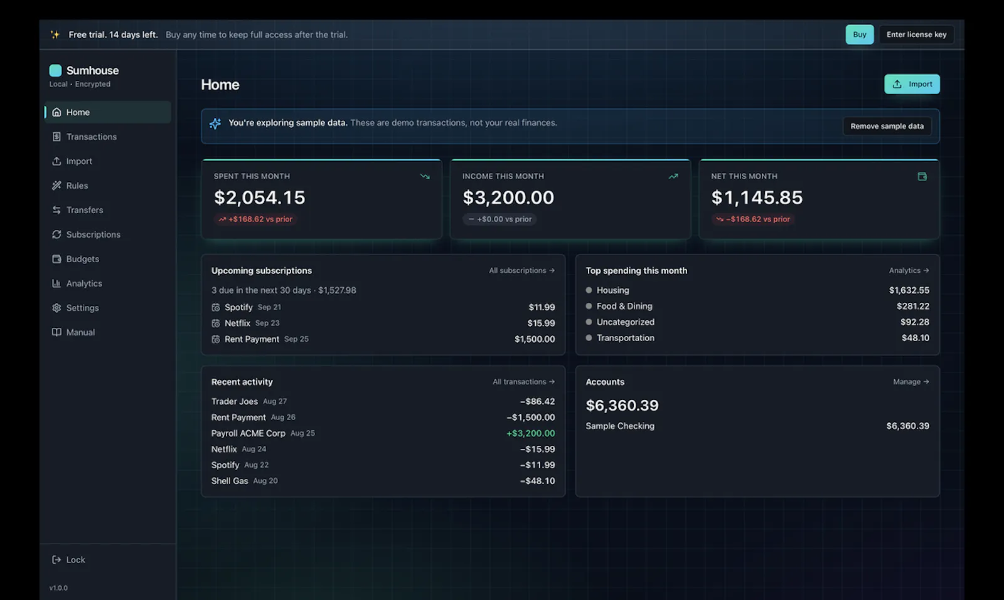Follow the Analytics link in Top spending
This screenshot has height=600, width=1004.
click(x=909, y=271)
